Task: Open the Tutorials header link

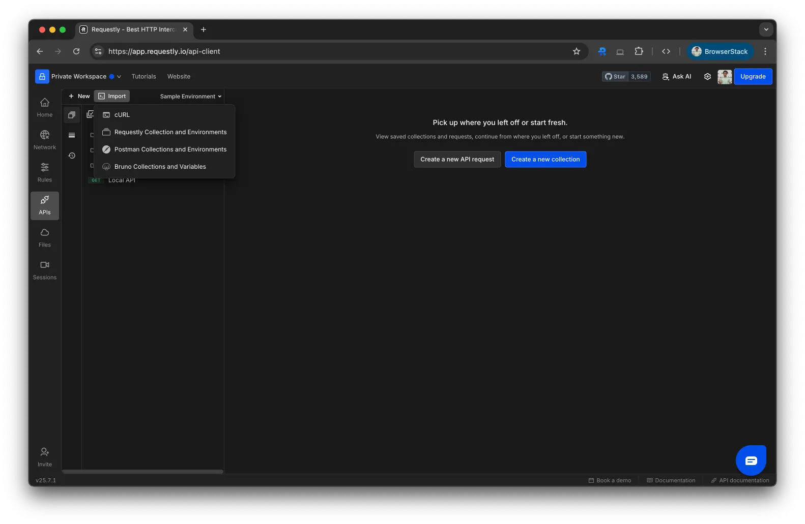Action: [143, 77]
